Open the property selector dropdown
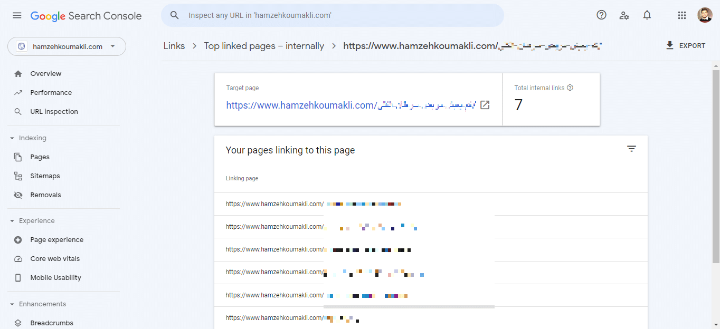This screenshot has height=329, width=720. (x=67, y=46)
